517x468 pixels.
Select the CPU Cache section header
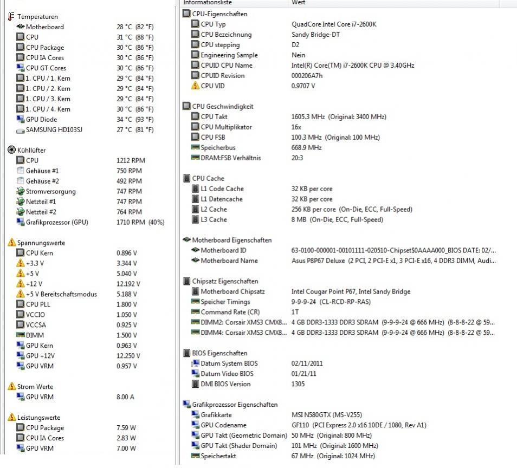tap(204, 178)
